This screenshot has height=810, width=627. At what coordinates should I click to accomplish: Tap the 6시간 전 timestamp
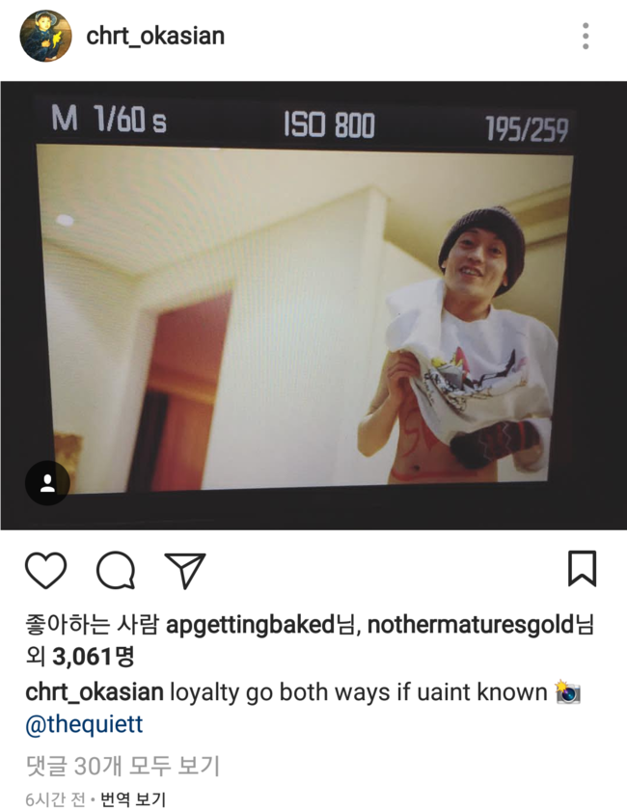(55, 799)
